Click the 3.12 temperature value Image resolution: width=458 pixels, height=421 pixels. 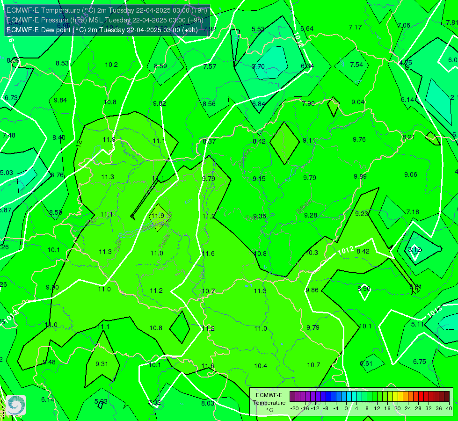tap(414, 249)
